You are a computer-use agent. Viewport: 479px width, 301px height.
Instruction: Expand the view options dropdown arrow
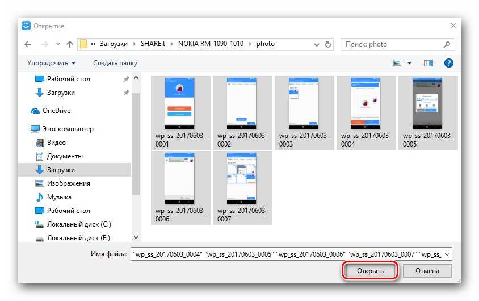(409, 63)
